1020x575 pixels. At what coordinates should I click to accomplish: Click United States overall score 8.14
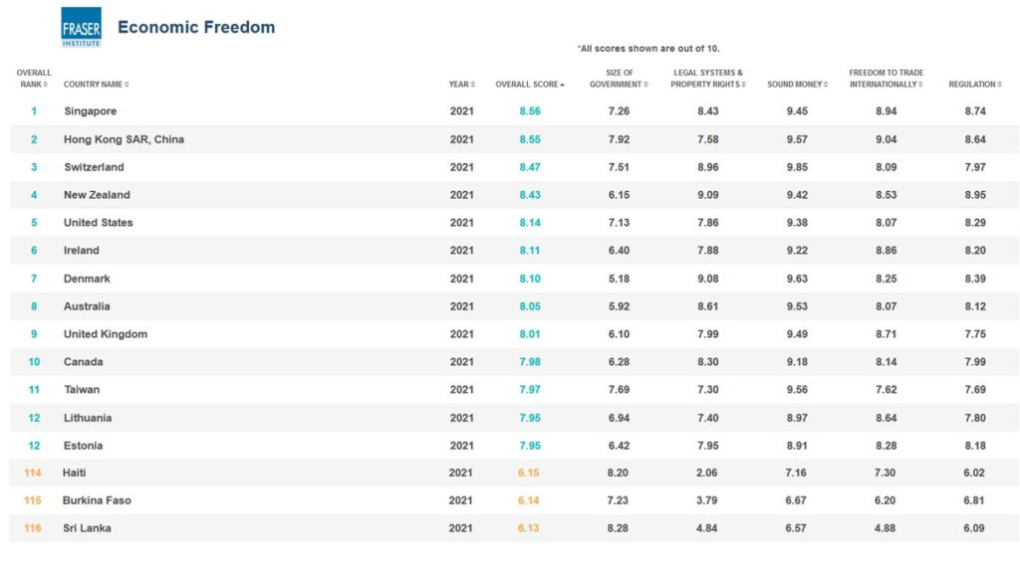tap(529, 223)
